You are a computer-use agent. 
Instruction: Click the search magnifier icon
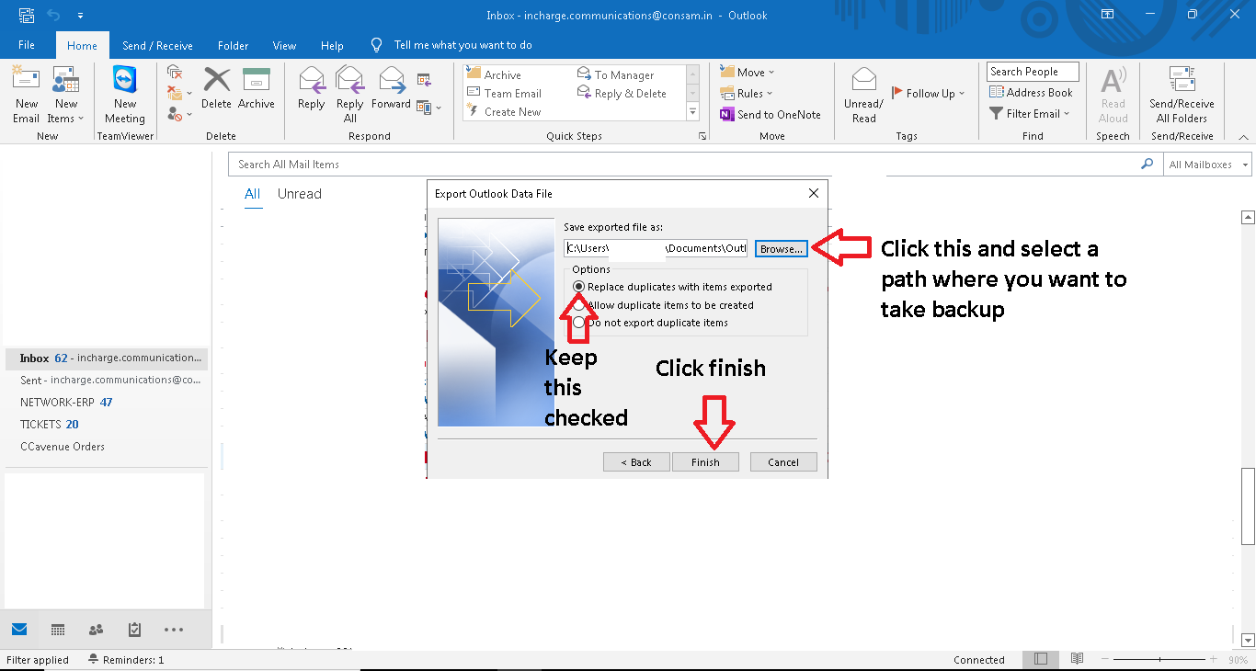pyautogui.click(x=1147, y=164)
